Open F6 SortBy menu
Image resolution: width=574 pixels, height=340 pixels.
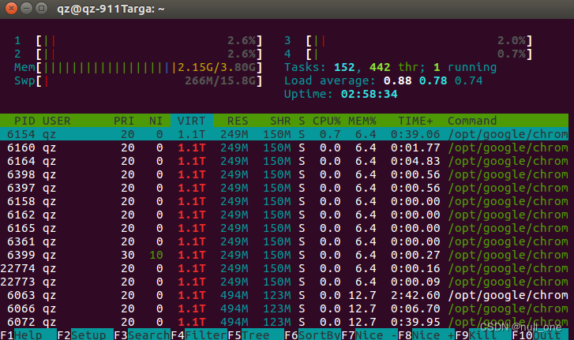tap(313, 335)
